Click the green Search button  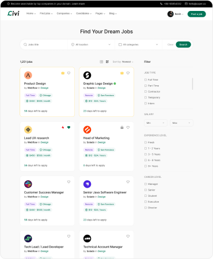[x=183, y=44]
